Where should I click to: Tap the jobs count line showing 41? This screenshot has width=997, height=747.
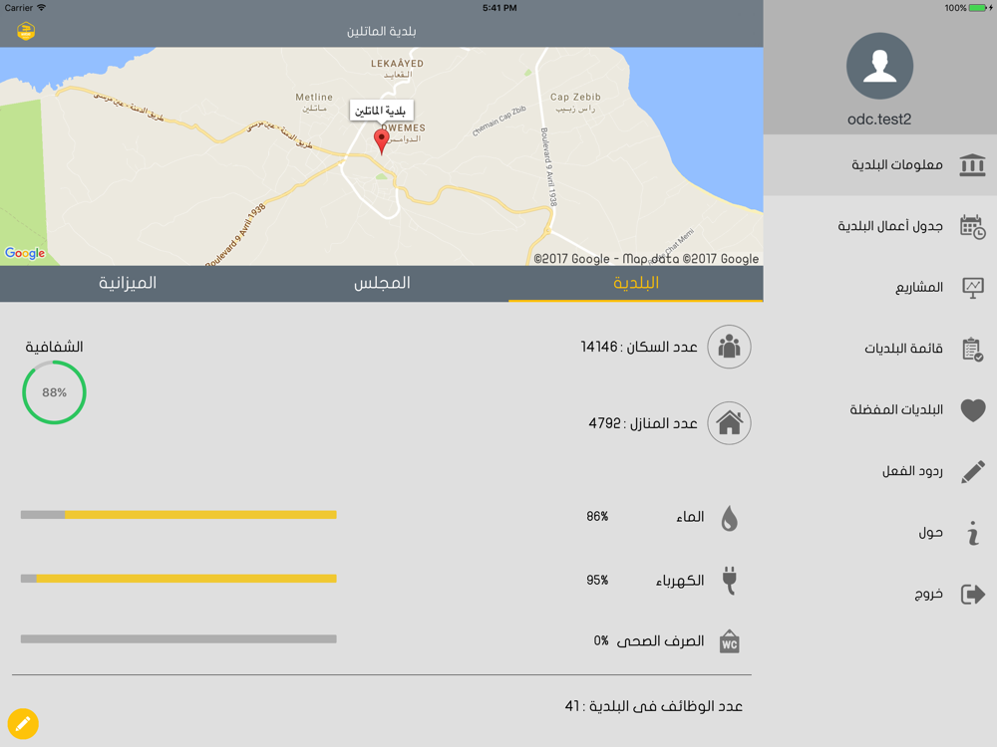654,706
